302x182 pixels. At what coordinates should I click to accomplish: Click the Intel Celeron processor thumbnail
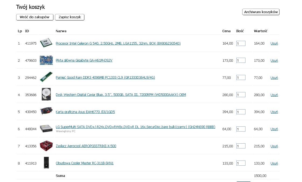[x=46, y=43]
